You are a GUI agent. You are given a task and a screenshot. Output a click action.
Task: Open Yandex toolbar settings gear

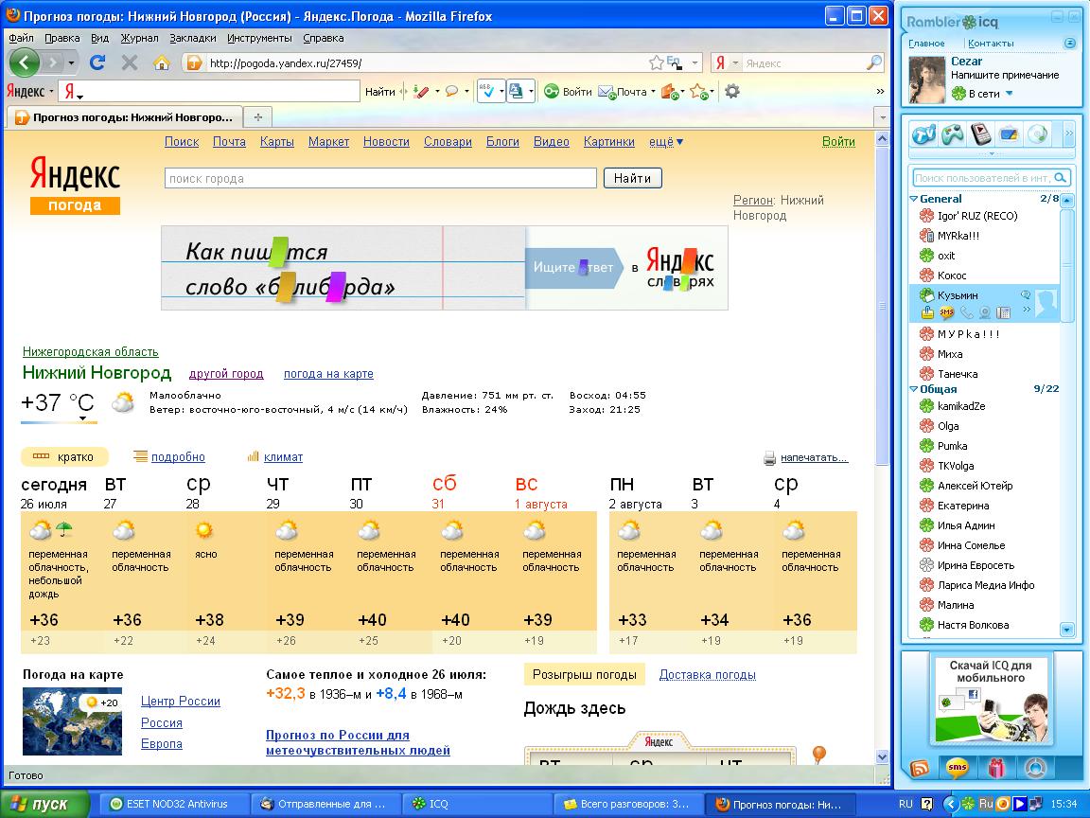731,92
